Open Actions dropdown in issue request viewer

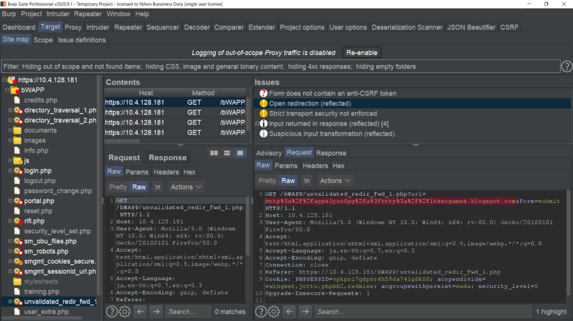coord(335,181)
